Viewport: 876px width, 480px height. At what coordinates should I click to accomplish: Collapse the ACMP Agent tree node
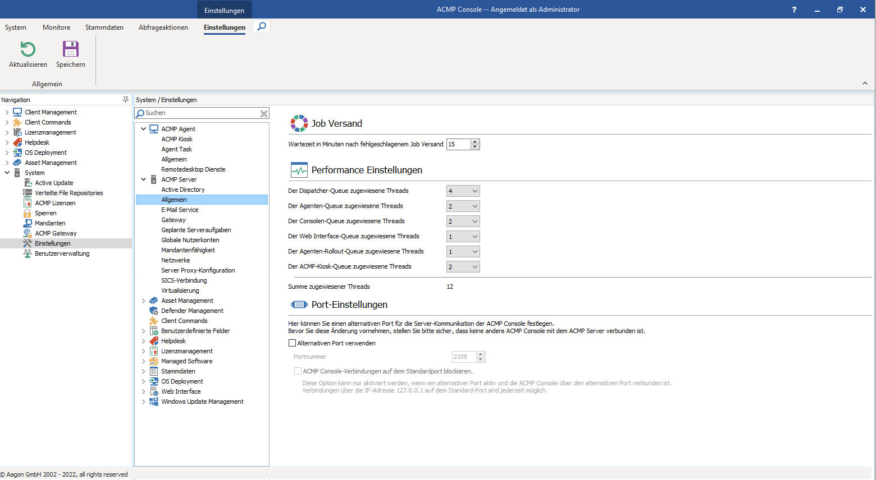[x=144, y=129]
